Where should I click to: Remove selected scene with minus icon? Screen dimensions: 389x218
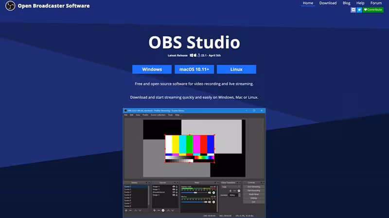click(x=130, y=210)
